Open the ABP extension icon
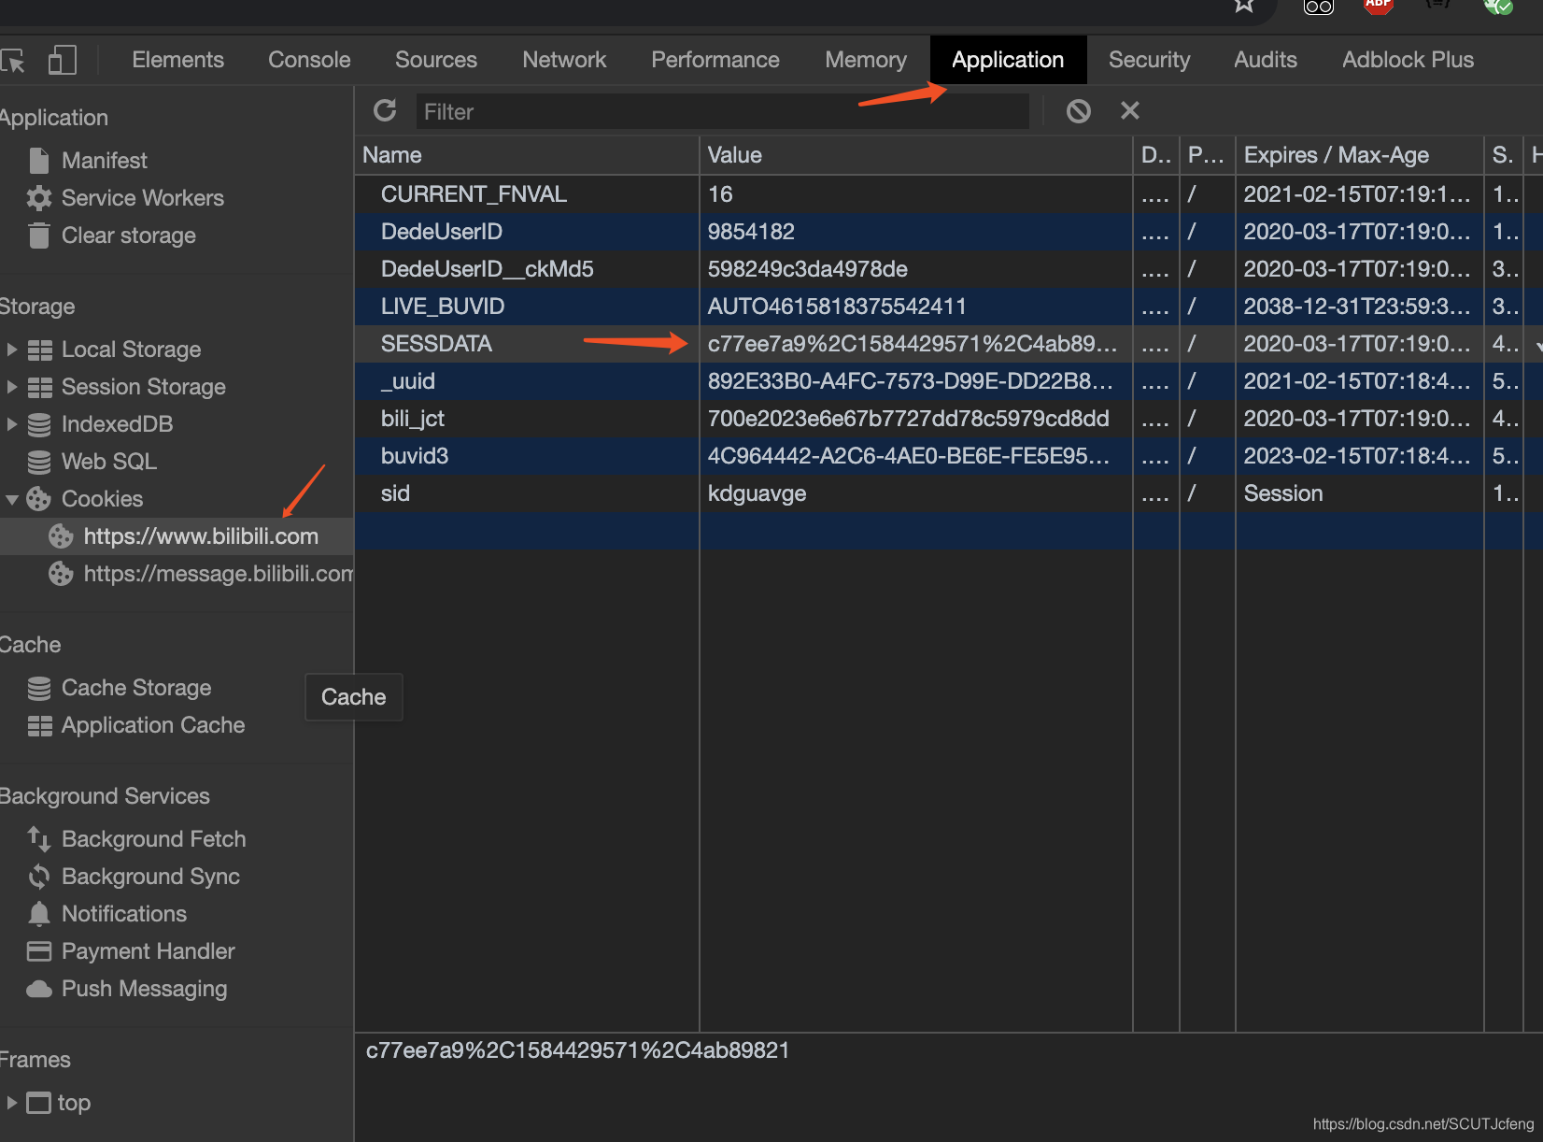Viewport: 1543px width, 1142px height. point(1378,6)
